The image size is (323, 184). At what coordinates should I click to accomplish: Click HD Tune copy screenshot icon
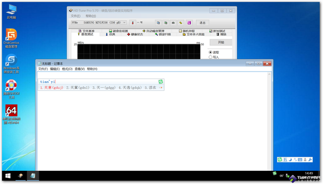(166, 23)
